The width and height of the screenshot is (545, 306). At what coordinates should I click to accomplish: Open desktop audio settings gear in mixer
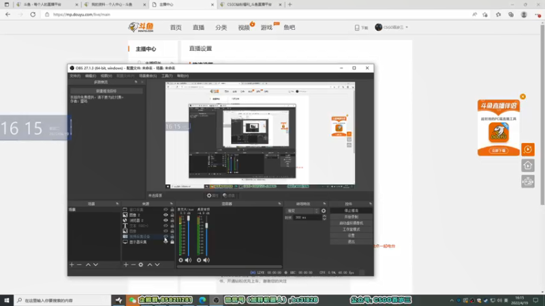tap(199, 260)
